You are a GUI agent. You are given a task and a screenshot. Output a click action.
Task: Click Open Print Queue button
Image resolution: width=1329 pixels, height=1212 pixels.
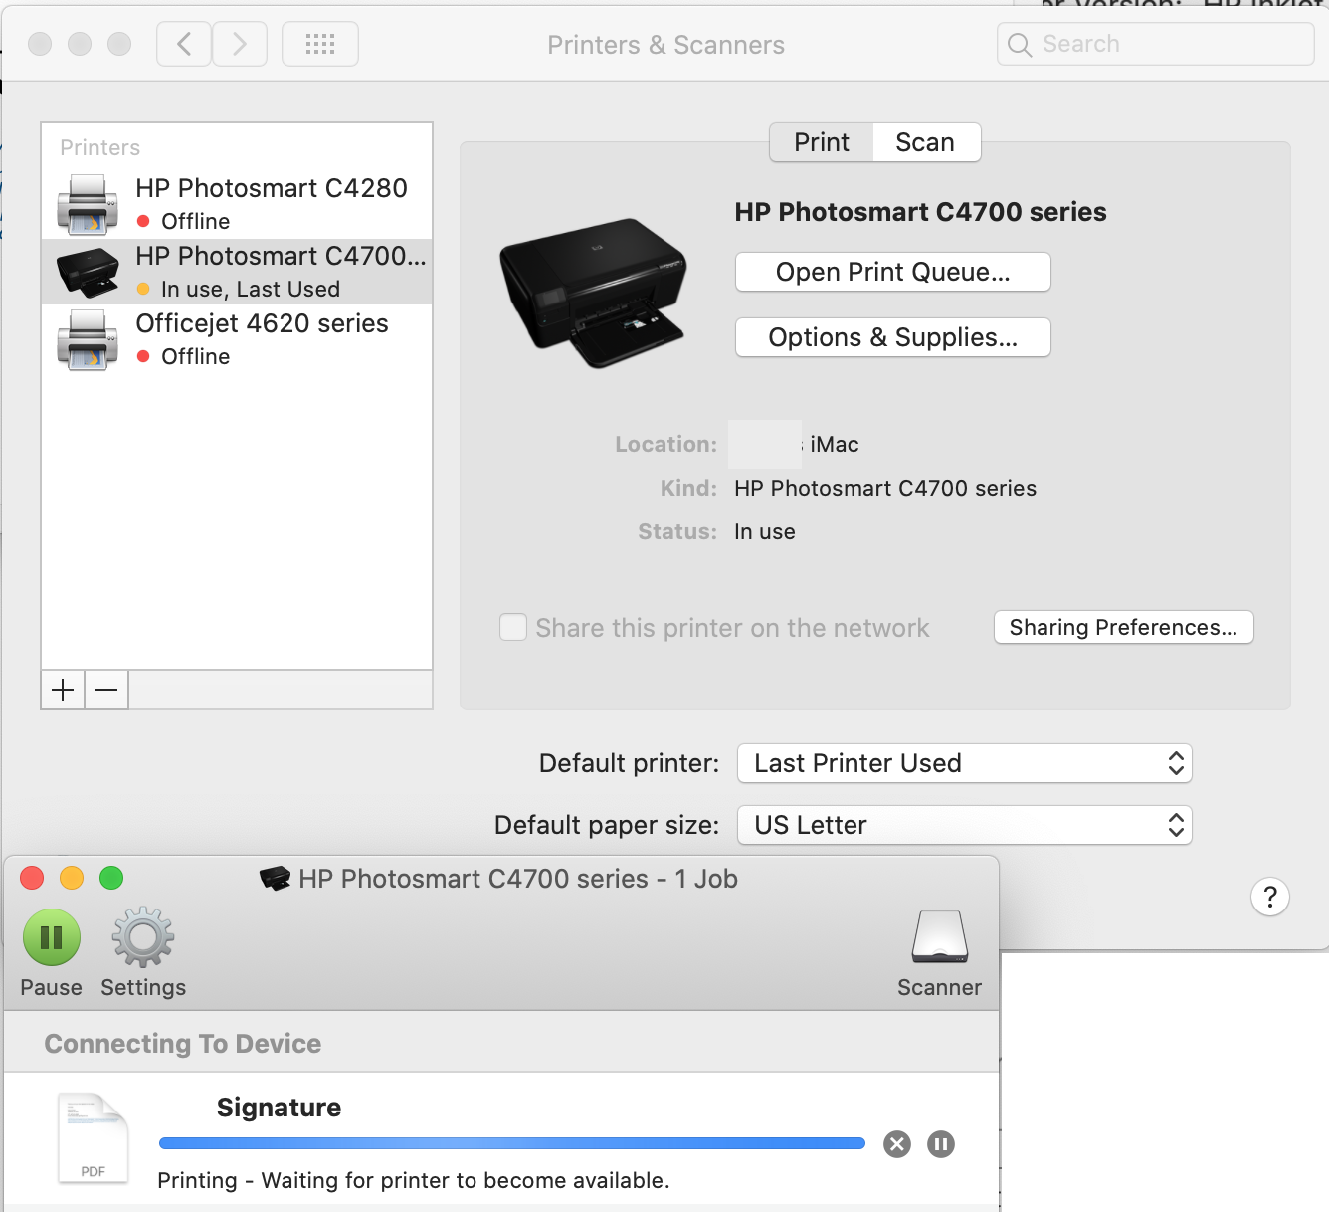tap(893, 272)
